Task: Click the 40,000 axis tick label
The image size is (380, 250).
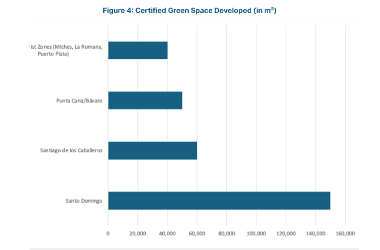Action: coord(167,233)
